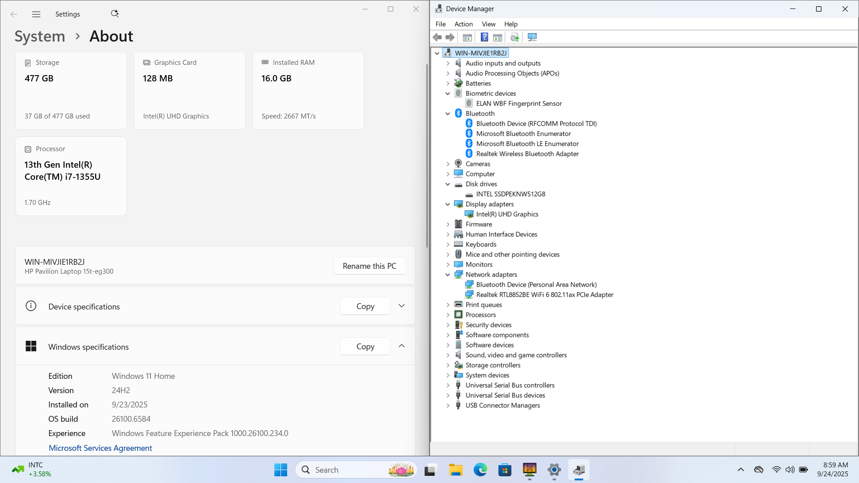Open the View menu
Viewport: 859px width, 483px height.
click(x=488, y=24)
